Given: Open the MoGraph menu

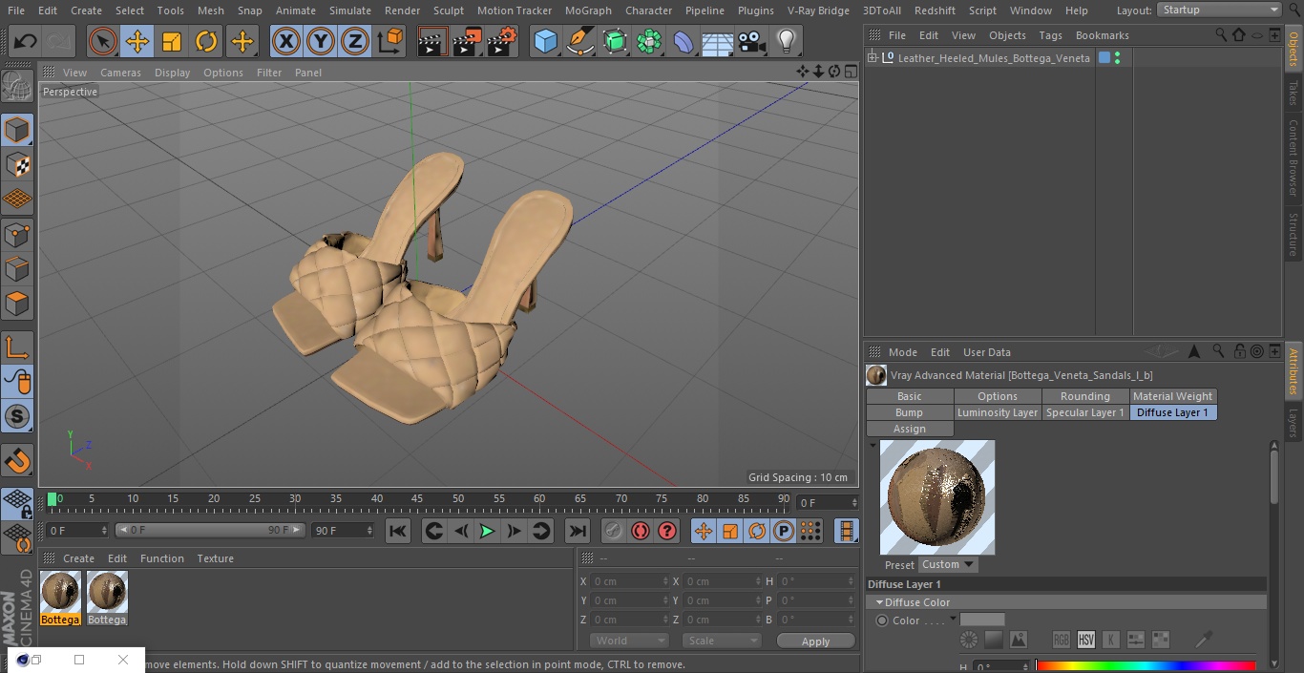Looking at the screenshot, I should 588,11.
